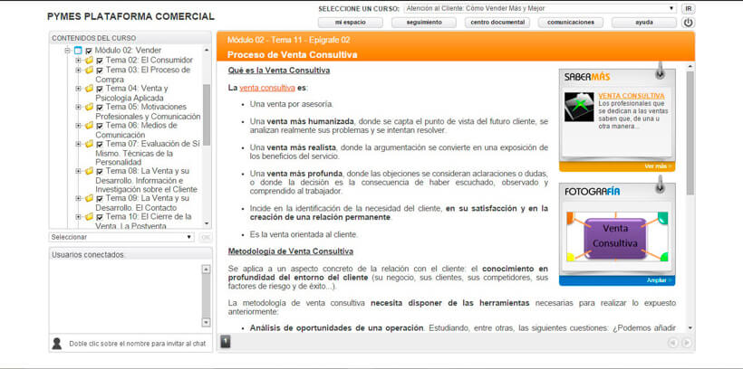Expand Tema 08: La Venta y su Desarrollo
Viewport: 743px width, 369px height.
pyautogui.click(x=78, y=171)
